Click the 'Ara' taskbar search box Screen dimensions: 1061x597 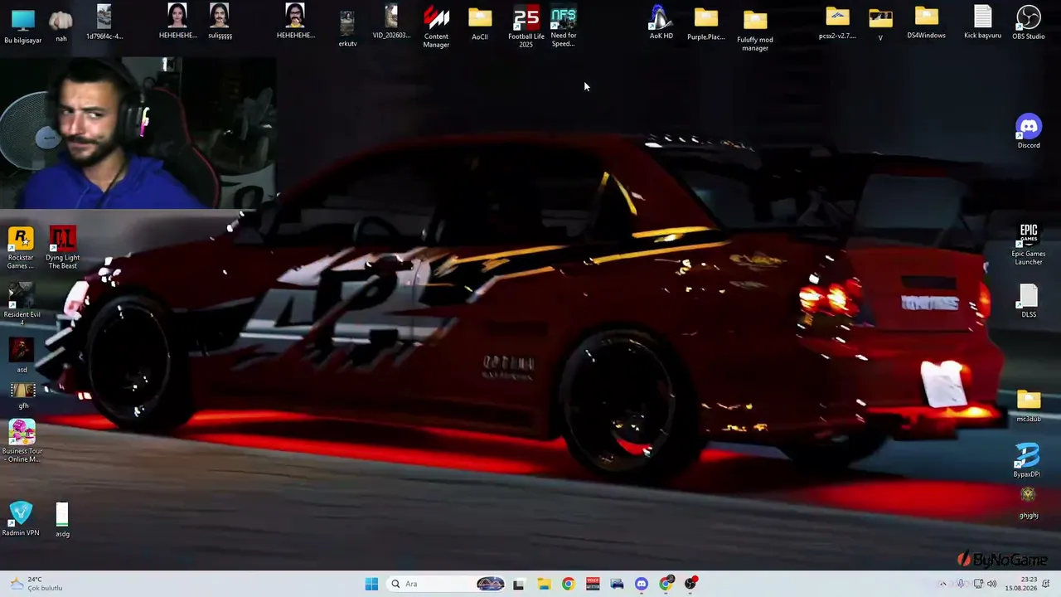tap(447, 584)
